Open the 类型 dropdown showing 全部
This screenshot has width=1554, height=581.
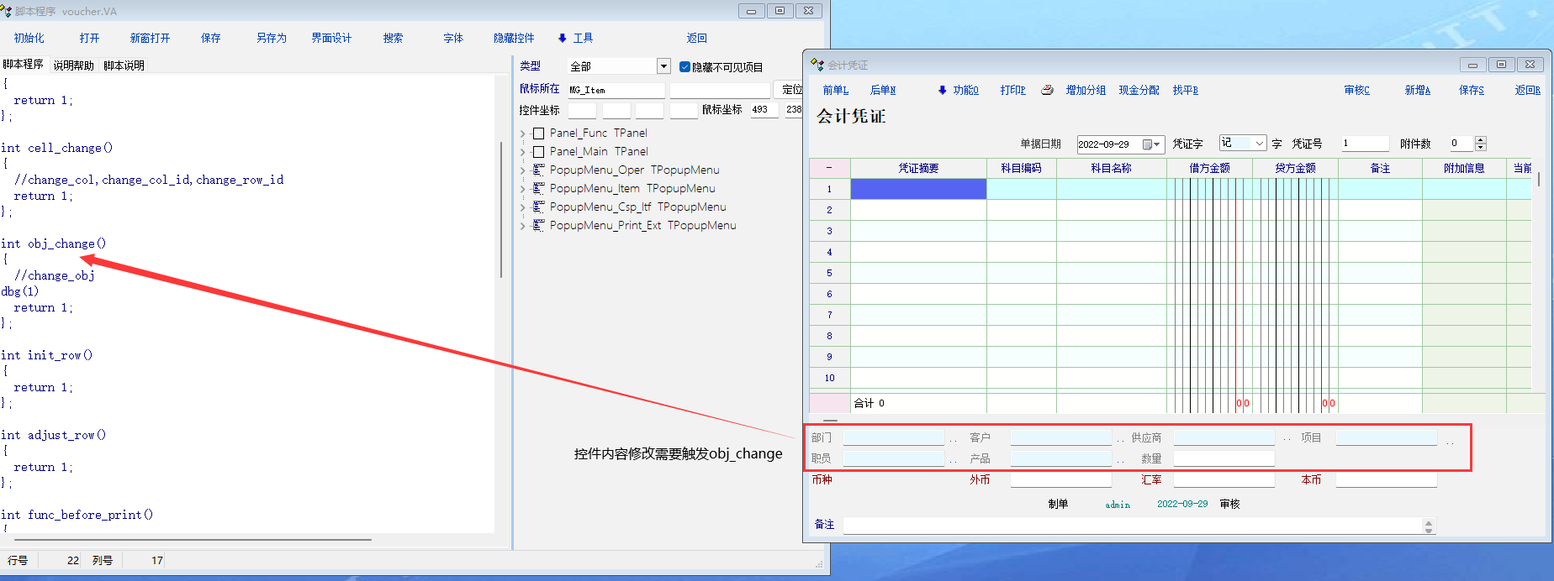663,66
